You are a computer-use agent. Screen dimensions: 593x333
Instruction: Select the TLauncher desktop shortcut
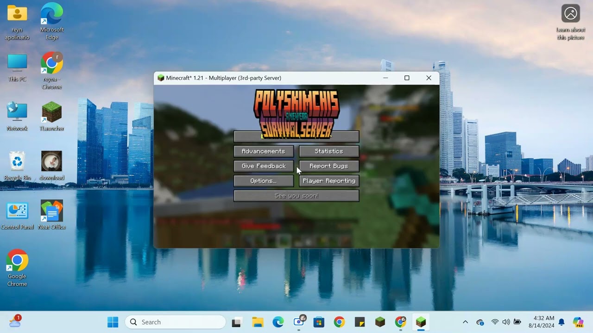(52, 117)
